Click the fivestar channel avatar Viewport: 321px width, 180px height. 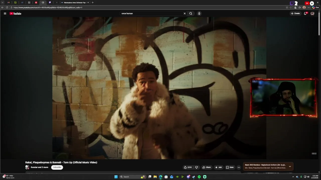pos(27,167)
